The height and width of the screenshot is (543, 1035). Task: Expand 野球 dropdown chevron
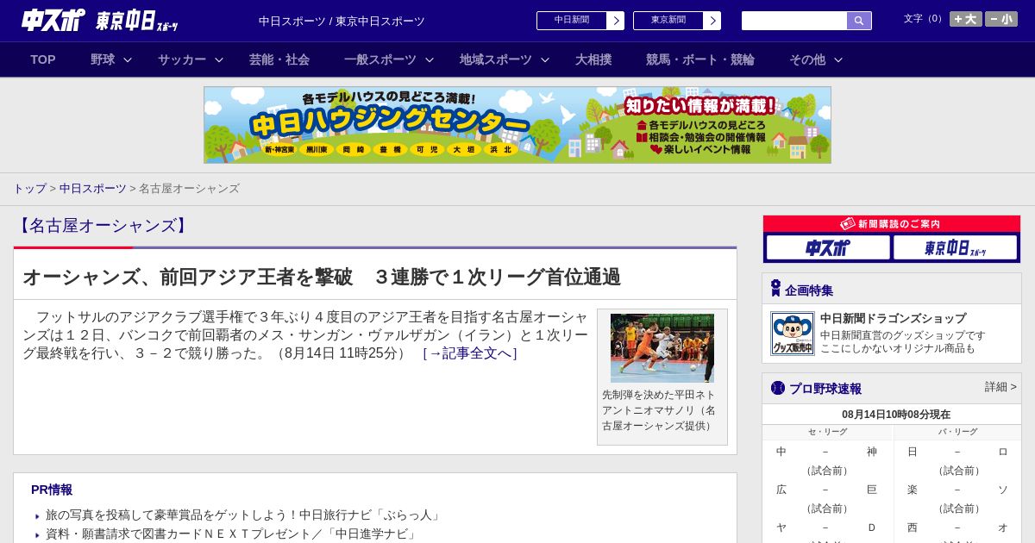[128, 59]
